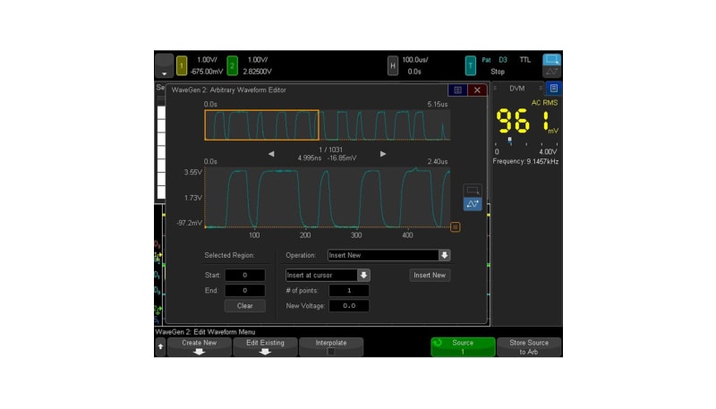Open the DVM sidebar panel menu icon

click(x=553, y=88)
